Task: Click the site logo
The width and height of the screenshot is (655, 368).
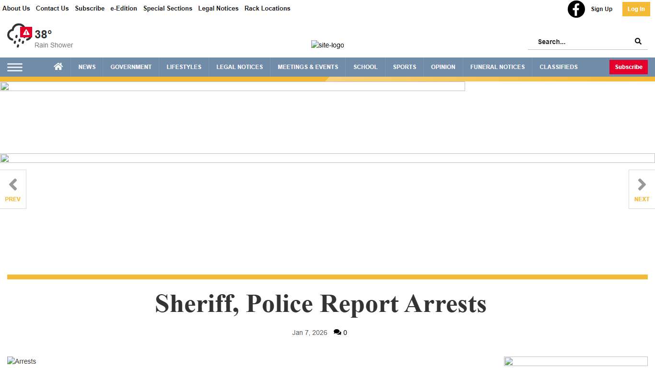Action: coord(327,45)
